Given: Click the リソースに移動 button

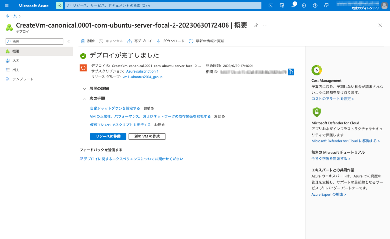Looking at the screenshot, I should (x=108, y=136).
